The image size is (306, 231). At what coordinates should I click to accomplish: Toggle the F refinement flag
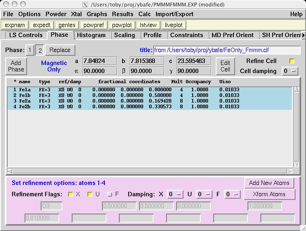point(110,194)
